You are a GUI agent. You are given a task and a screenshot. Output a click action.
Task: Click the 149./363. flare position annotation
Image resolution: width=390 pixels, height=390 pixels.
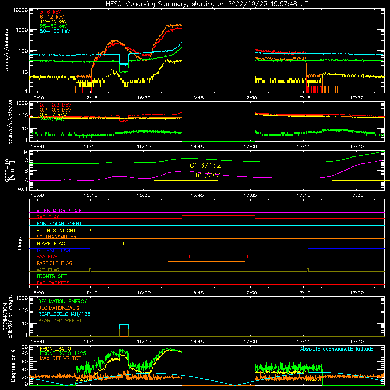pyautogui.click(x=206, y=175)
